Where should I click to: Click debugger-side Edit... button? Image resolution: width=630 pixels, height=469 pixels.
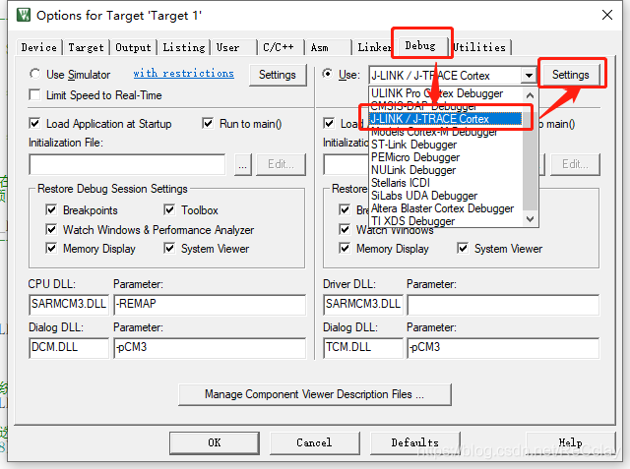point(575,164)
